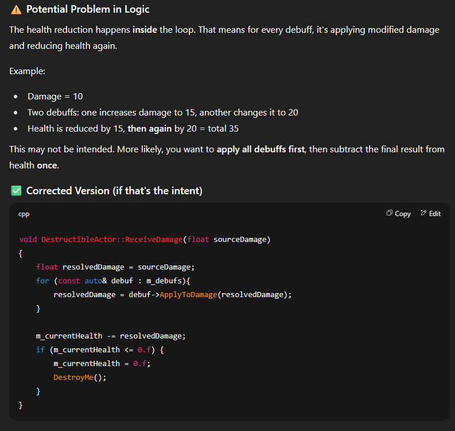This screenshot has width=455, height=431.
Task: Click the Copy button of the code block
Action: tap(398, 214)
